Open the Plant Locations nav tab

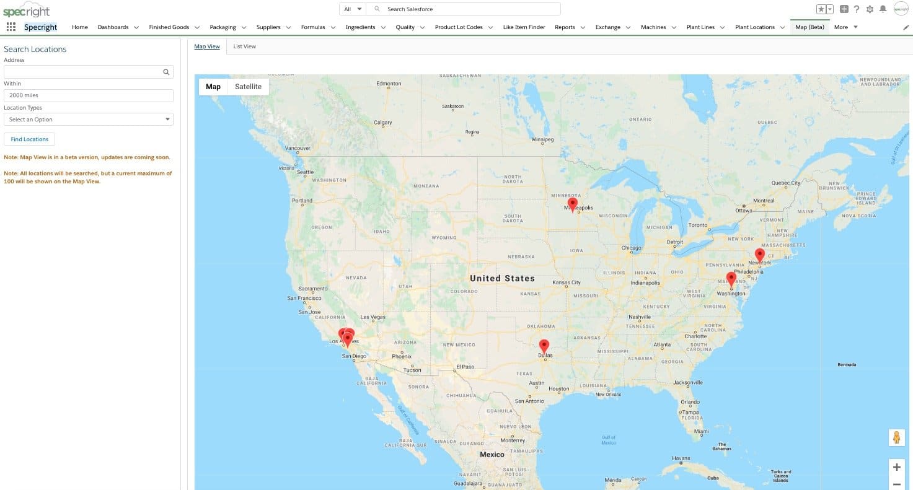point(755,27)
